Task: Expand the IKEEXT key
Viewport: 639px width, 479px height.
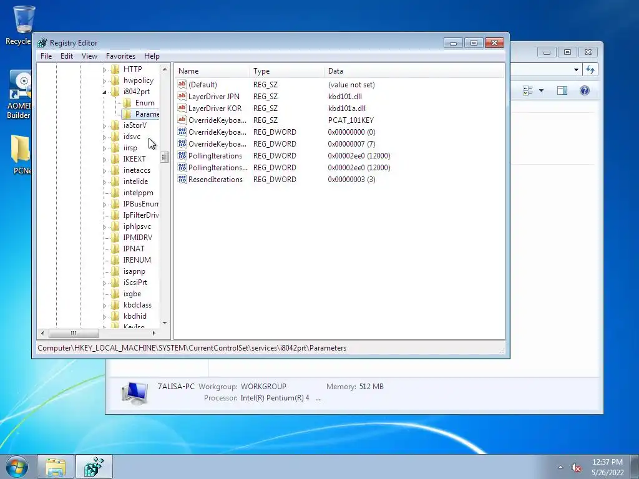Action: (x=104, y=160)
